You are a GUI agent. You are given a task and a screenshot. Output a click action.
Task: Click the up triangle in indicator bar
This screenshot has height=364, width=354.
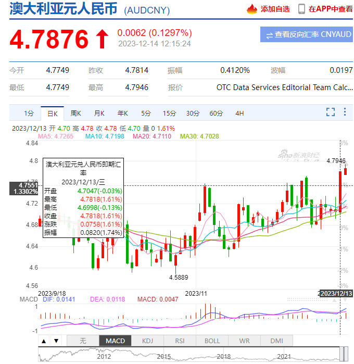click(x=44, y=341)
